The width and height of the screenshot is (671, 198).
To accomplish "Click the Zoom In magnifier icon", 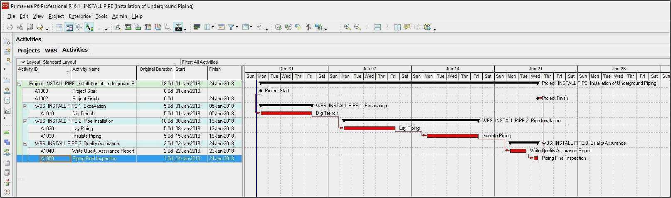I will [x=348, y=27].
